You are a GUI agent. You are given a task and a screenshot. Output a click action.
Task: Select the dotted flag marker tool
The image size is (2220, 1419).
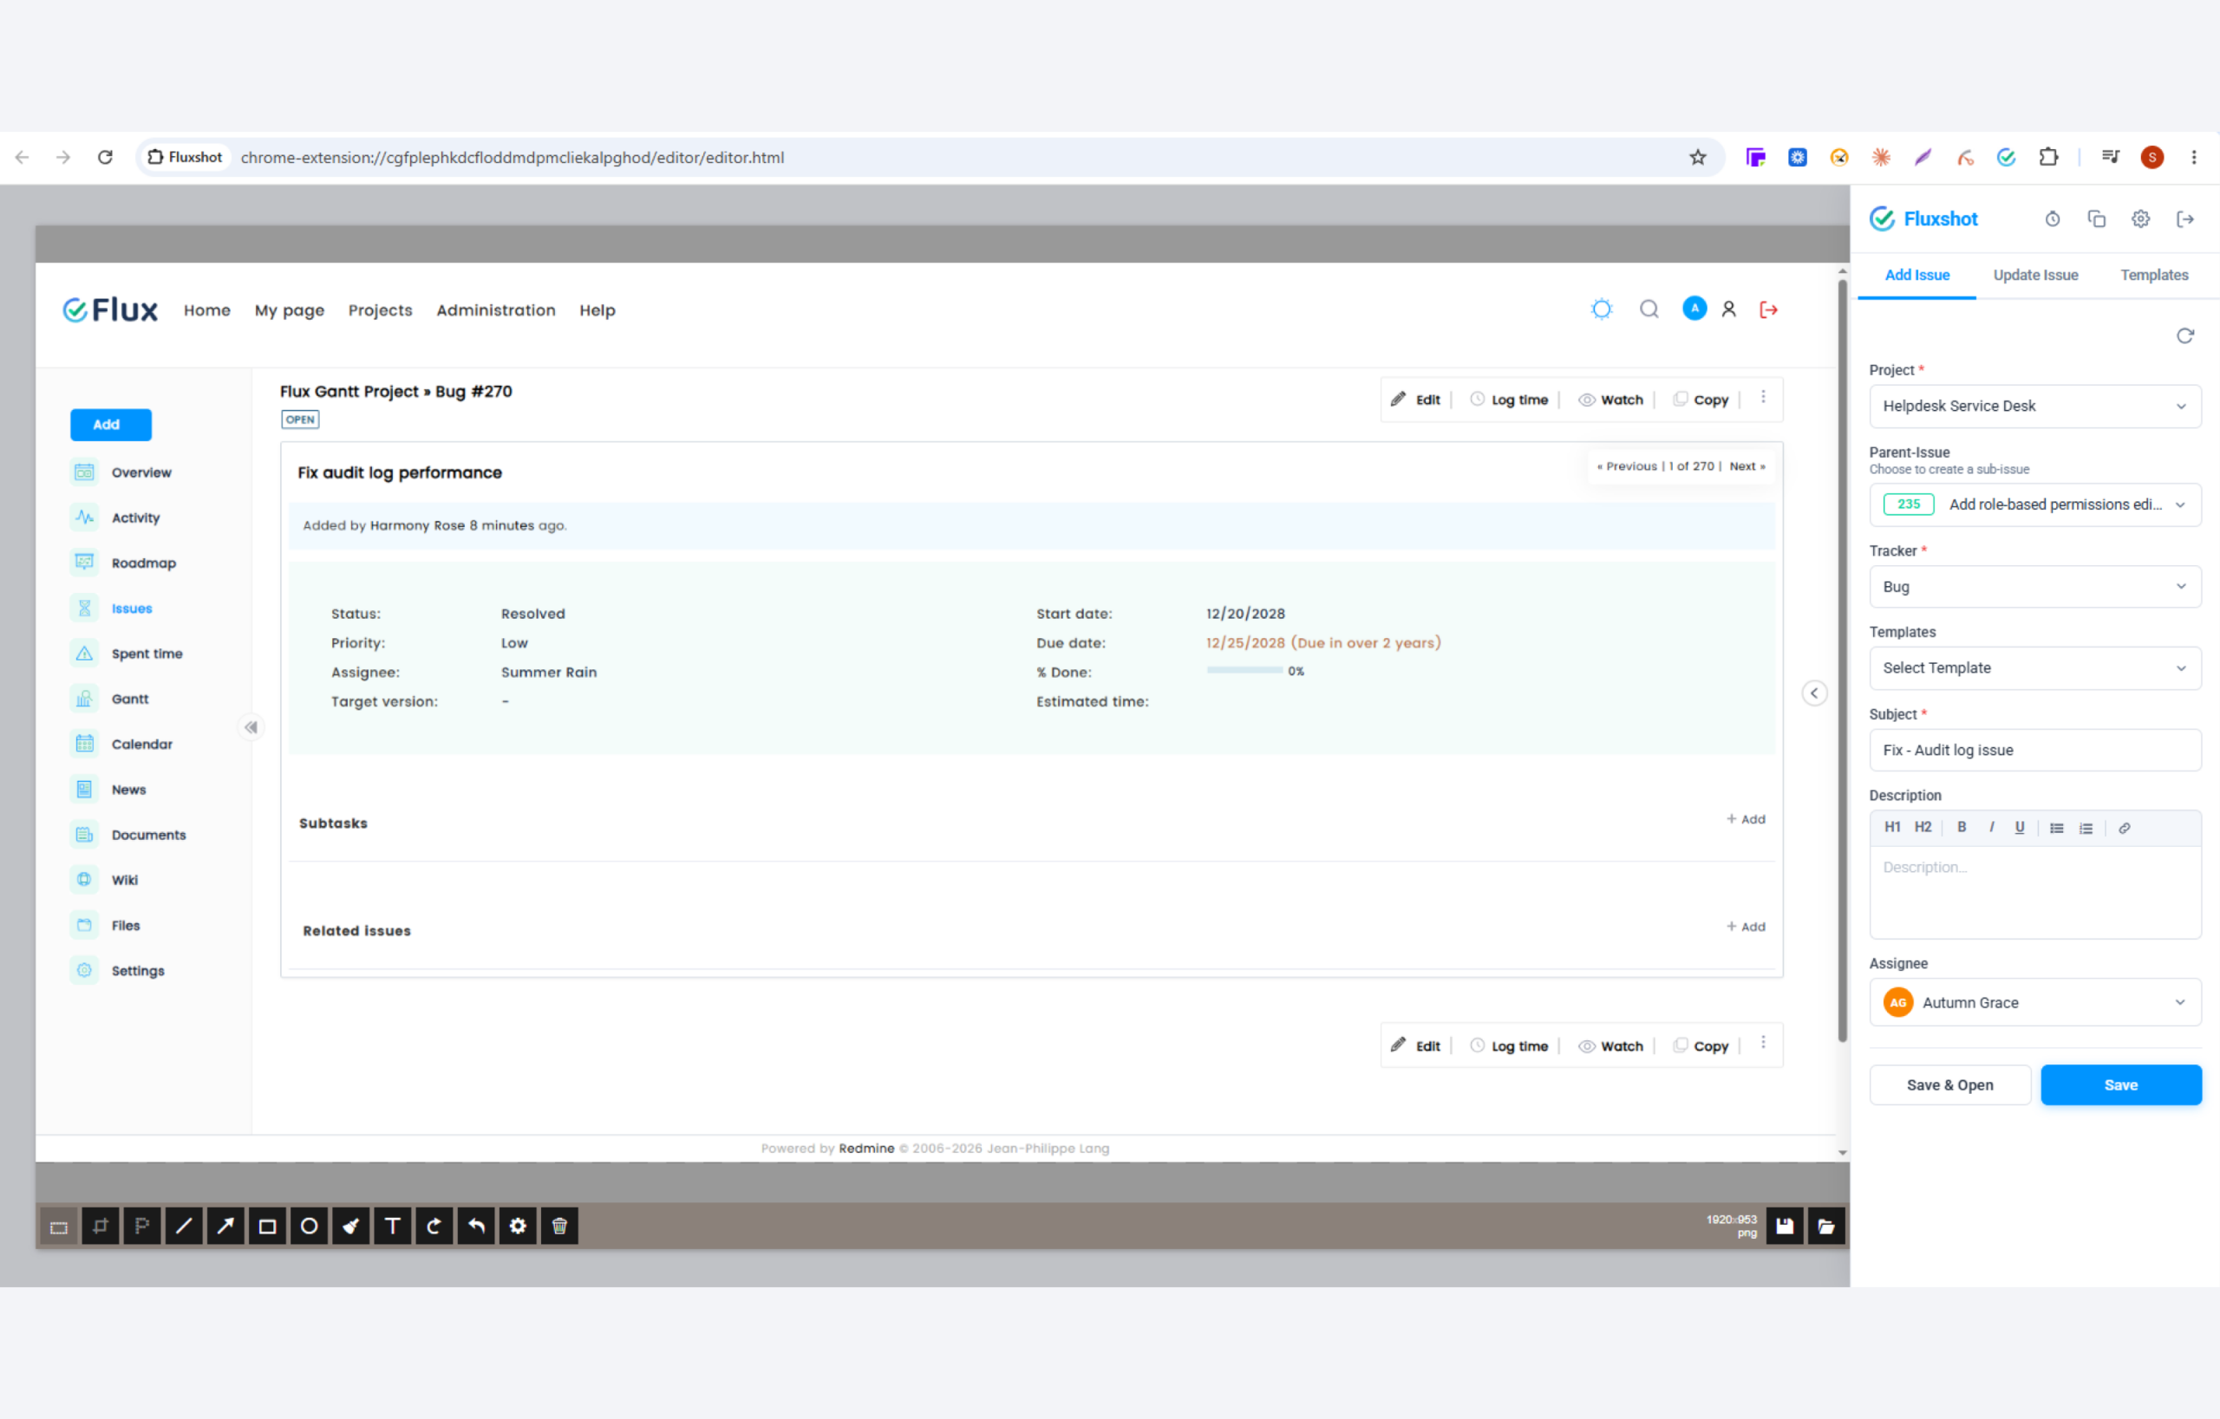click(x=142, y=1227)
